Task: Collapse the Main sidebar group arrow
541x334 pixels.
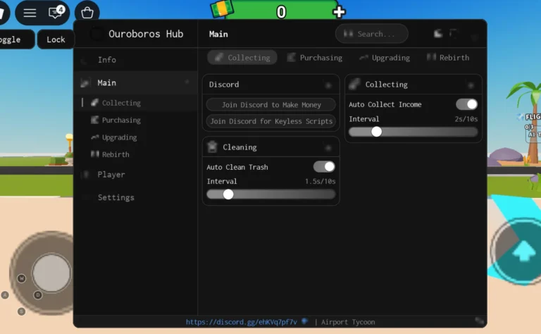Action: coord(187,82)
